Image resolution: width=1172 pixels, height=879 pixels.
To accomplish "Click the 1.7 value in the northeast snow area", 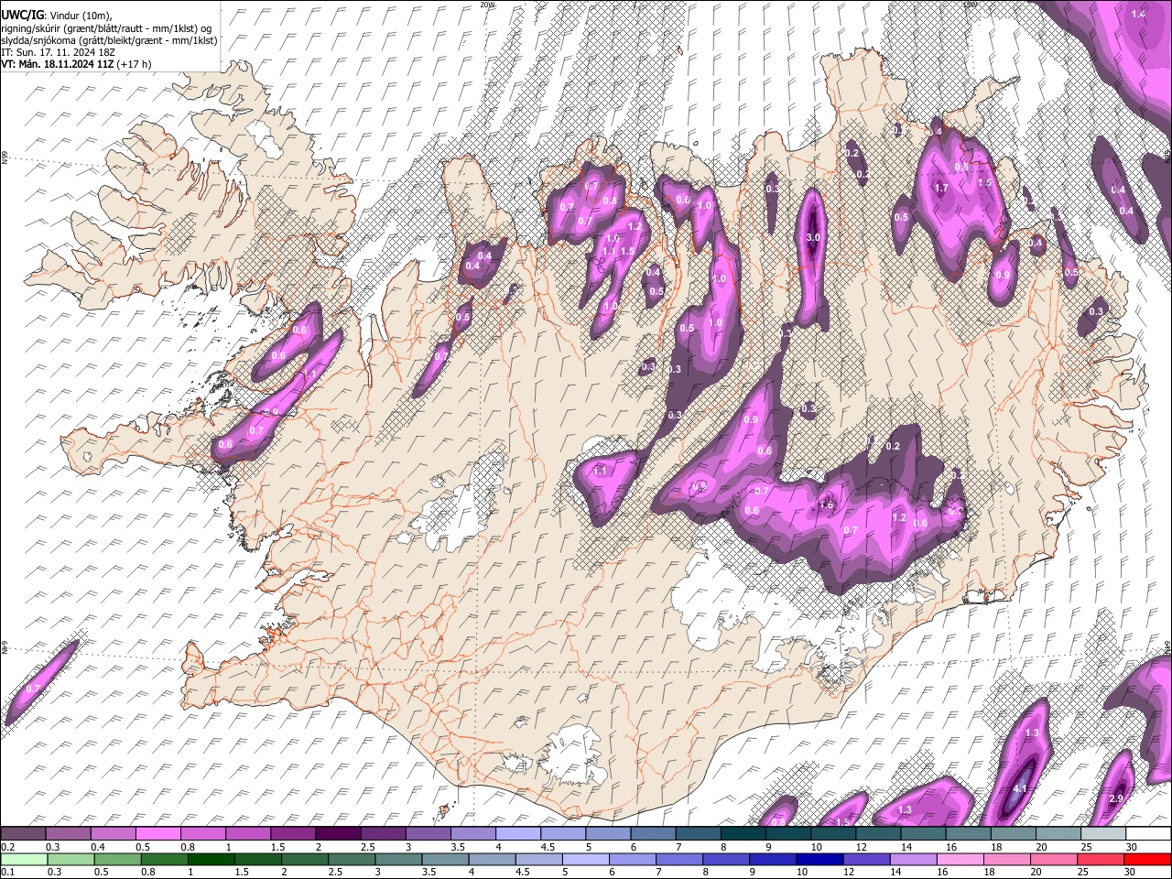I will pyautogui.click(x=941, y=188).
